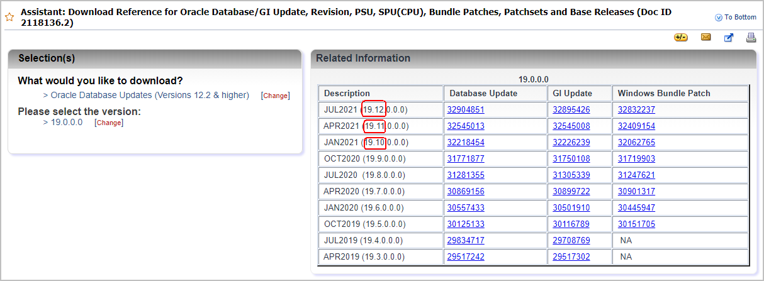Toggle the +/- expand collapse icon
This screenshot has height=281, width=764.
681,38
